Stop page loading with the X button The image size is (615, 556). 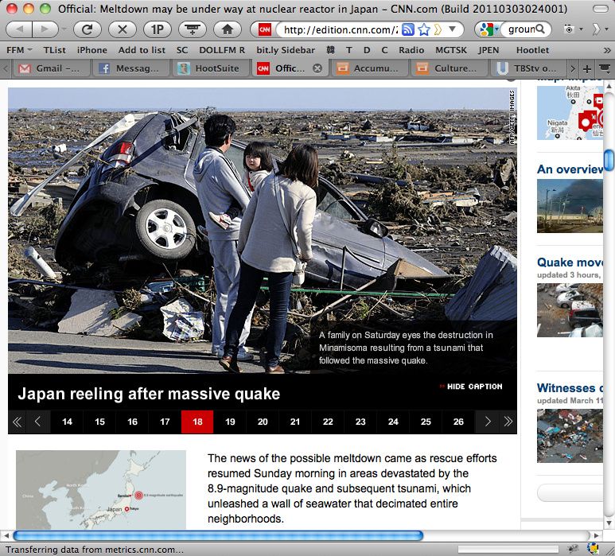(x=122, y=29)
